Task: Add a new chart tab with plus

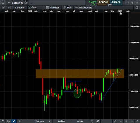Action: pyautogui.click(x=32, y=3)
